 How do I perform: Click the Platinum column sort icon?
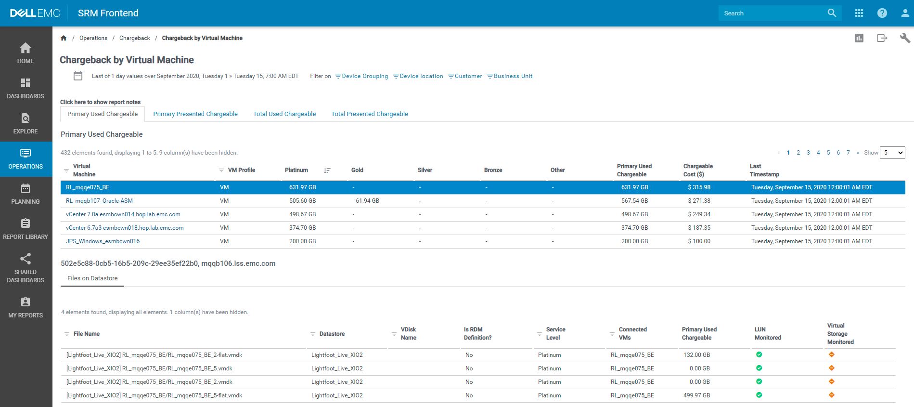[327, 170]
